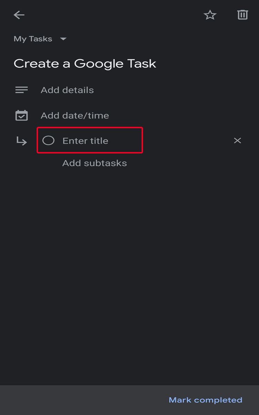Edit the task title Create a Google Task
This screenshot has width=259, height=415.
coord(85,64)
